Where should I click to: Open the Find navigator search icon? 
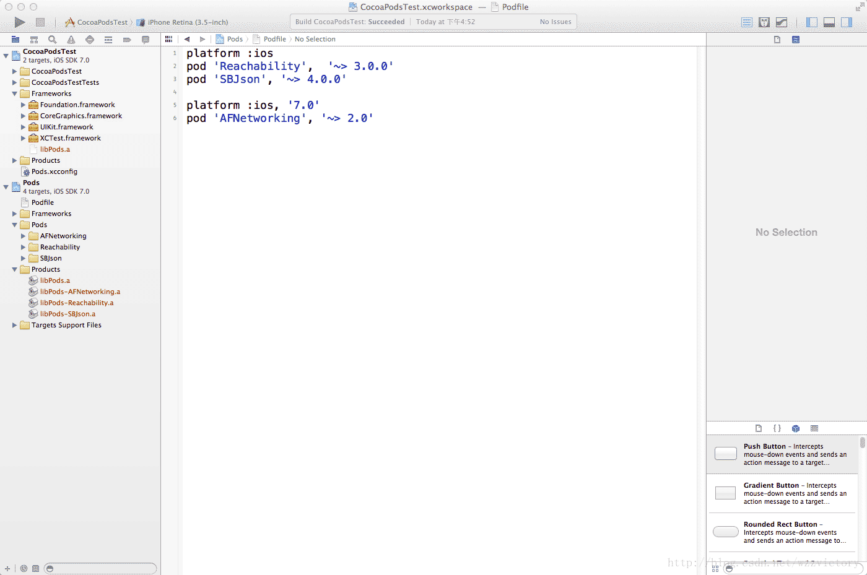[x=53, y=40]
